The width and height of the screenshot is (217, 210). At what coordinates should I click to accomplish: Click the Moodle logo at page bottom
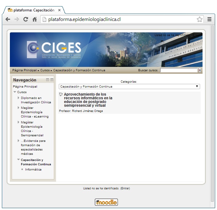click(106, 202)
